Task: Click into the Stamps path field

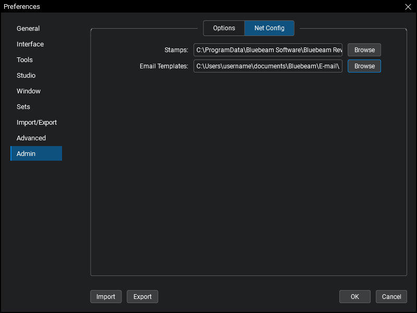Action: click(x=268, y=50)
